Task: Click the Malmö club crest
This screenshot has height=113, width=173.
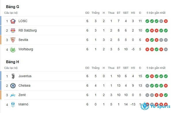Action: [13, 104]
